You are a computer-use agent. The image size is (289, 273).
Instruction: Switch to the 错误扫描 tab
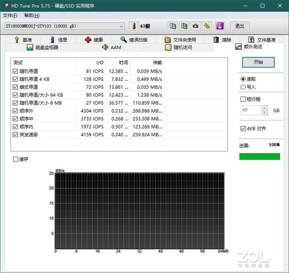pyautogui.click(x=134, y=40)
